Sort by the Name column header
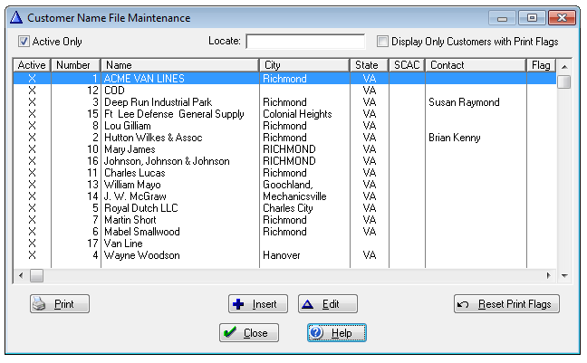Image resolution: width=587 pixels, height=363 pixels. click(179, 65)
